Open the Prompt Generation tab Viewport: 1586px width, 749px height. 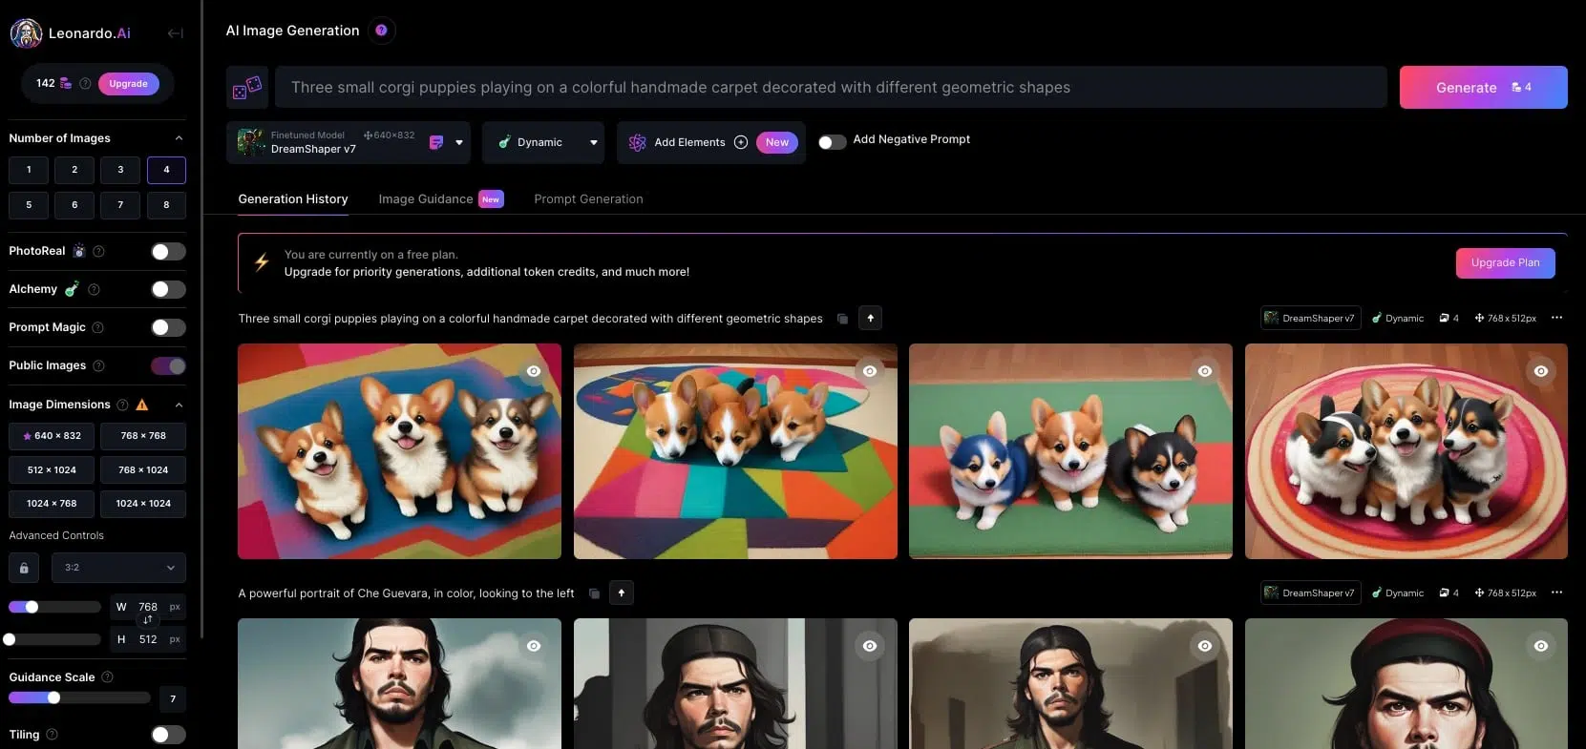click(588, 199)
